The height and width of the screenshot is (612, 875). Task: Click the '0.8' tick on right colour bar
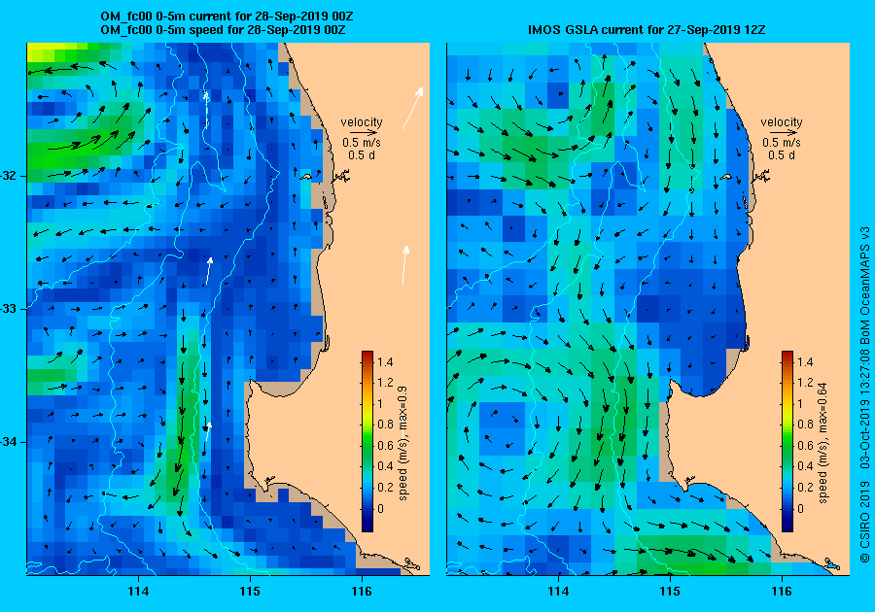[x=805, y=425]
